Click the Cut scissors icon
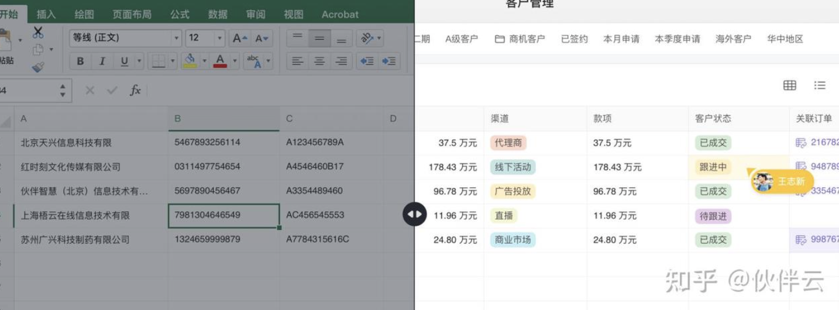839x310 pixels. 38,32
